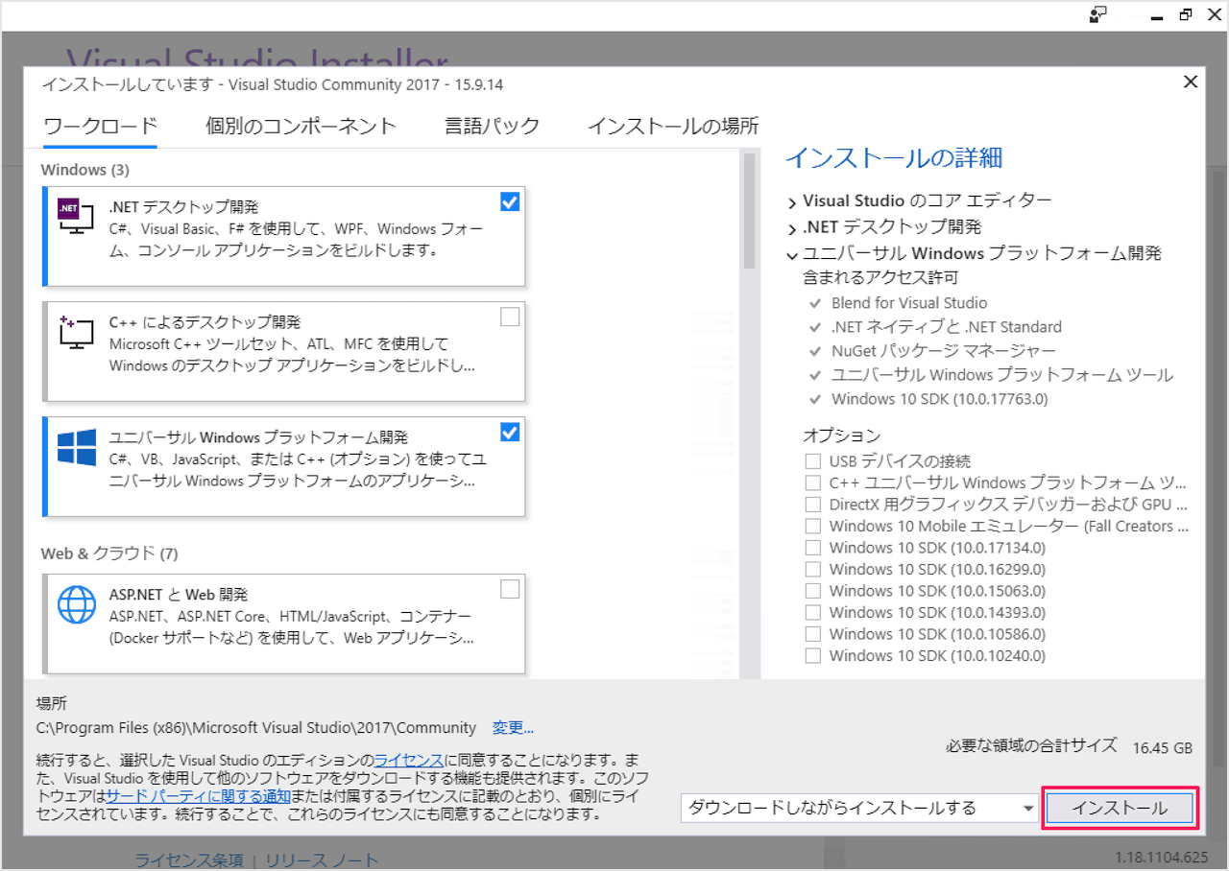This screenshot has width=1229, height=871.
Task: Click the 16.45 GB total size value
Action: [x=1163, y=747]
